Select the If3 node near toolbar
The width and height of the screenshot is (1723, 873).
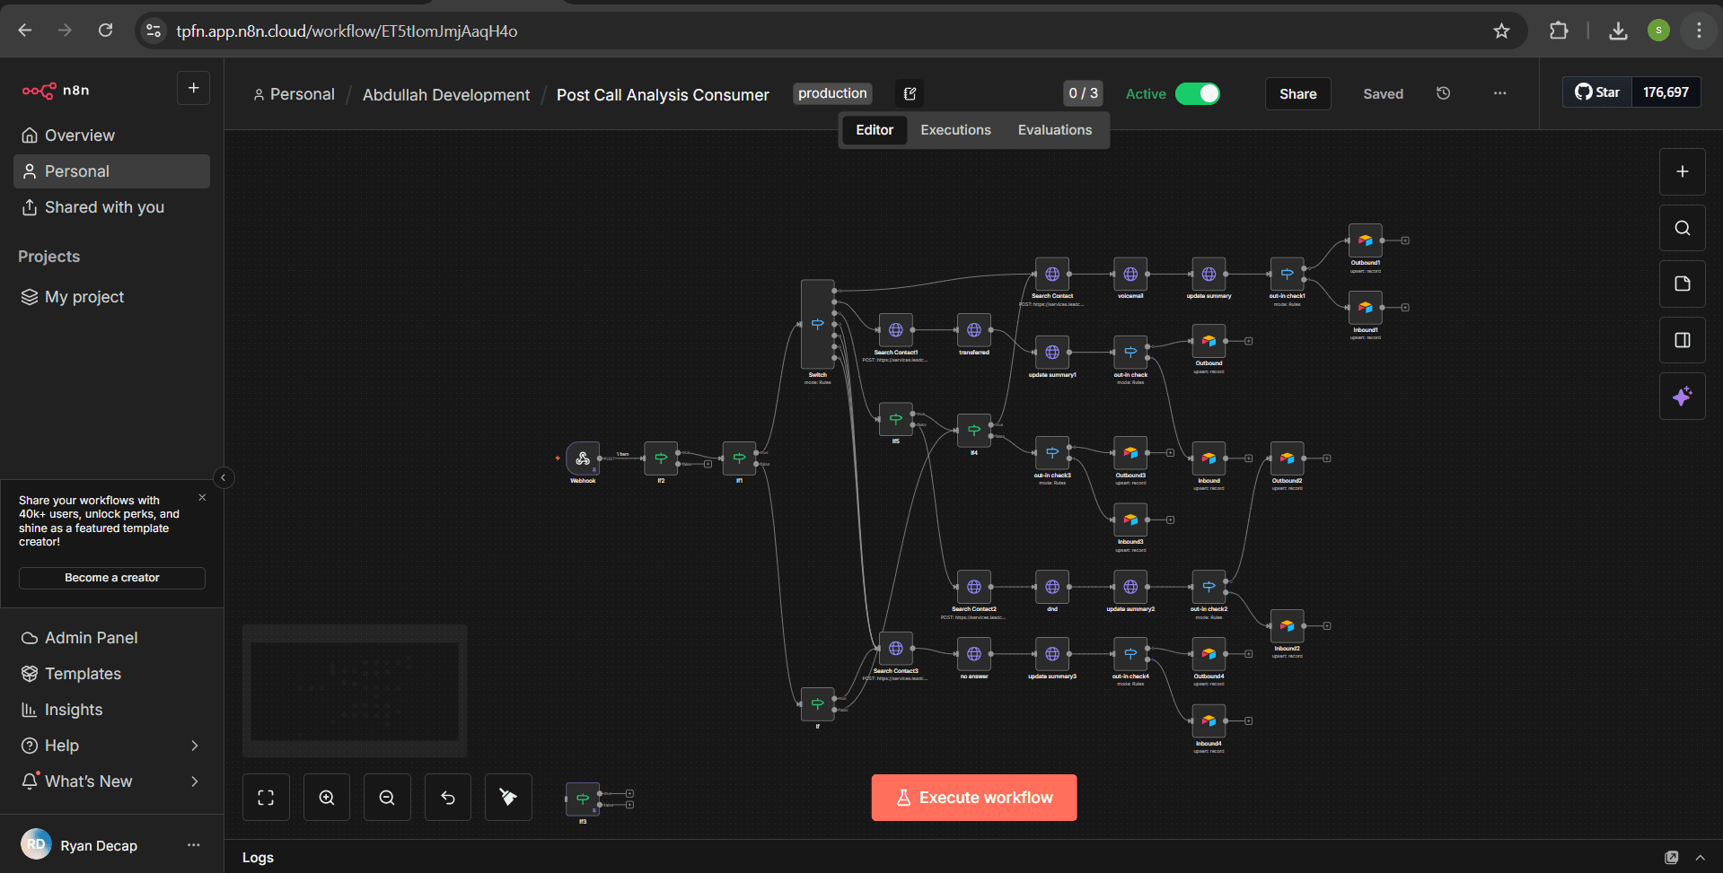[583, 799]
